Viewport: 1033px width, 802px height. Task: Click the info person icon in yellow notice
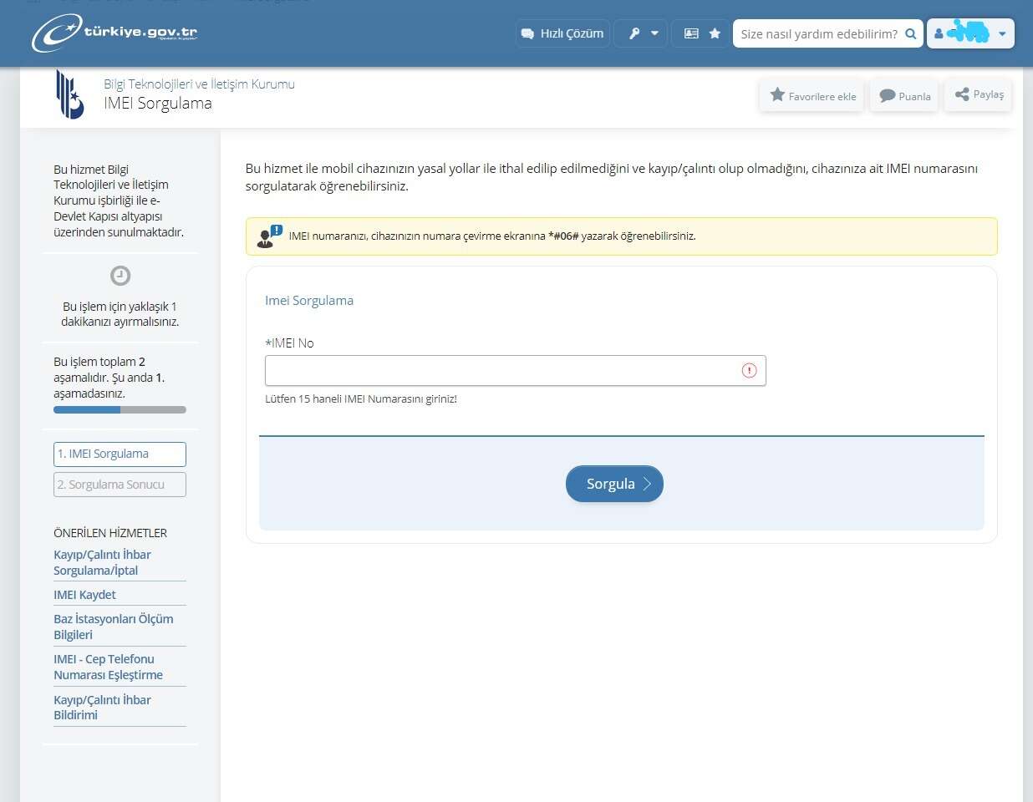point(270,236)
